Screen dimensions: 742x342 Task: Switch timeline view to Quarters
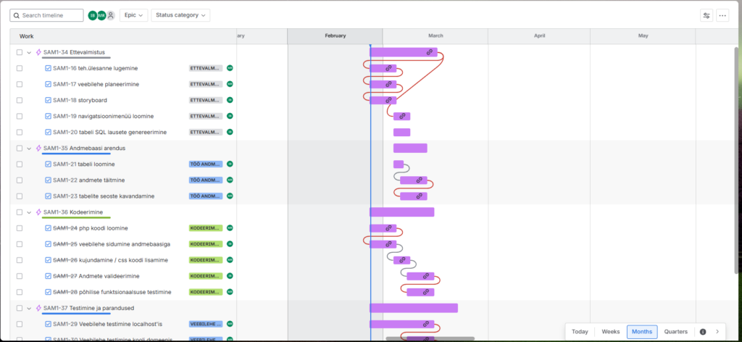click(675, 332)
